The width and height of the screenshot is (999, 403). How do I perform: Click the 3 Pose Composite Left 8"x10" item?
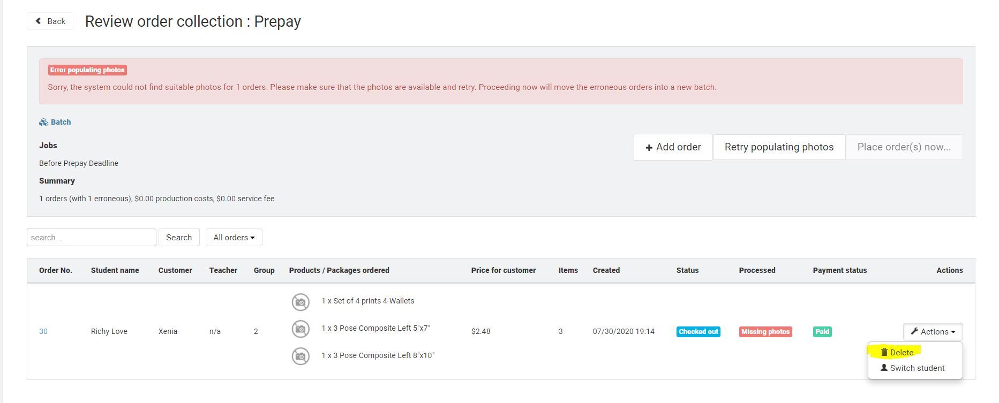(x=378, y=355)
